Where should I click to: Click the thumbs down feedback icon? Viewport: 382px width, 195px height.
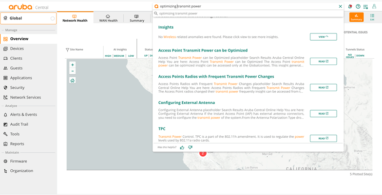point(190,147)
